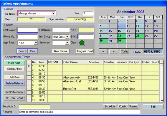Screen dimensions: 167x116
Task: Expand the Appt Type dropdown
Action: [36, 43]
